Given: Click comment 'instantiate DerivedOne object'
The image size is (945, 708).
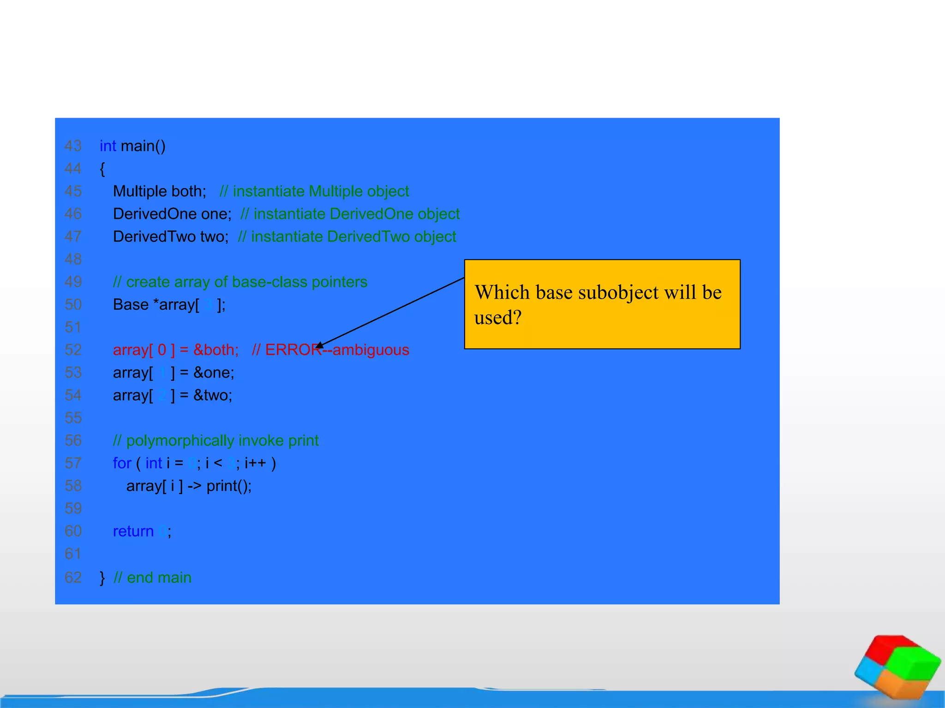Looking at the screenshot, I should [x=350, y=214].
